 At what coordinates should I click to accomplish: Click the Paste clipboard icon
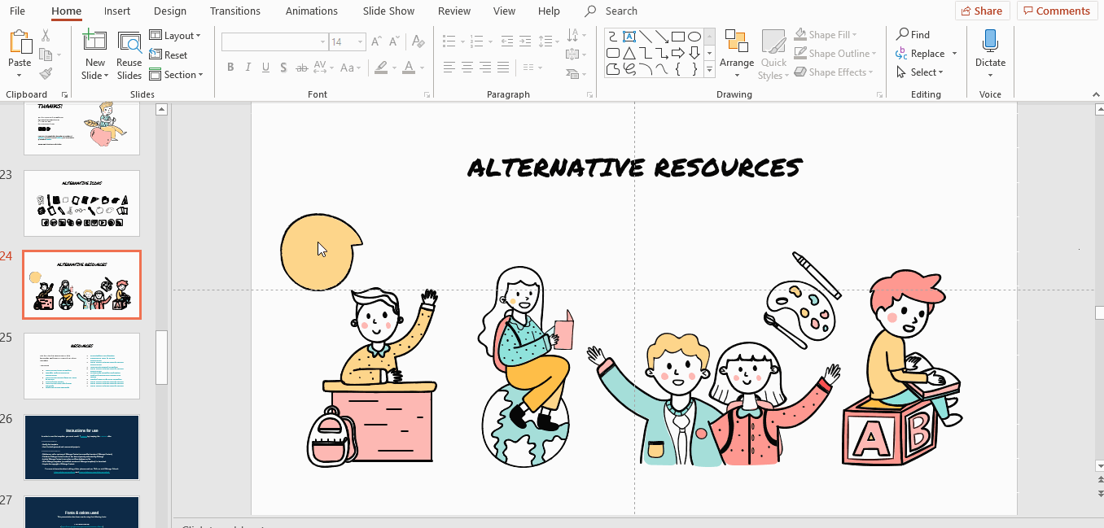[20, 43]
